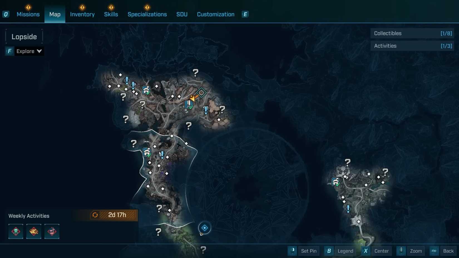This screenshot has width=459, height=258.
Task: Click the fast travel icon on the eastern island
Action: point(335,182)
